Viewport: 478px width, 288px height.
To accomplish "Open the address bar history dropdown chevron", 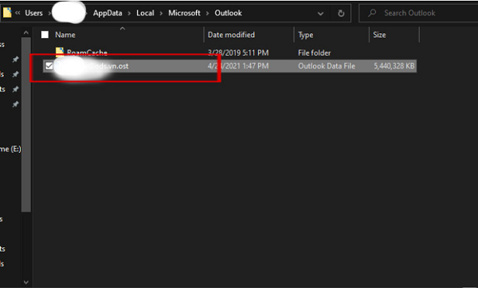I will click(x=320, y=14).
